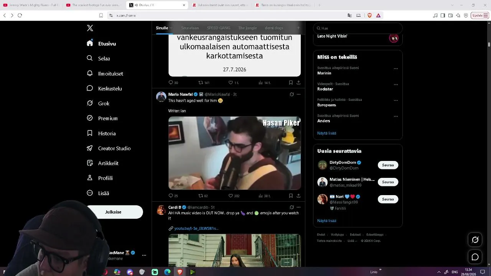This screenshot has width=491, height=276.
Task: Bookmark the karkottamisesta post
Action: (x=291, y=83)
